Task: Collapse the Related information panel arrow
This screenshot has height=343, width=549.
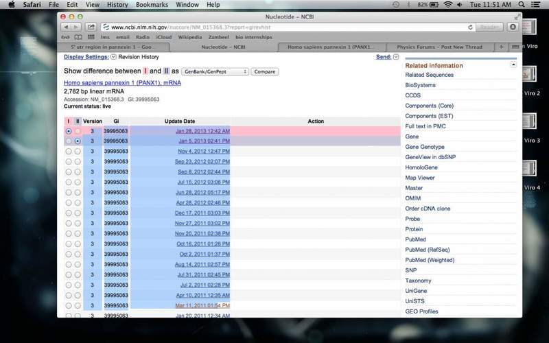Action: [513, 64]
